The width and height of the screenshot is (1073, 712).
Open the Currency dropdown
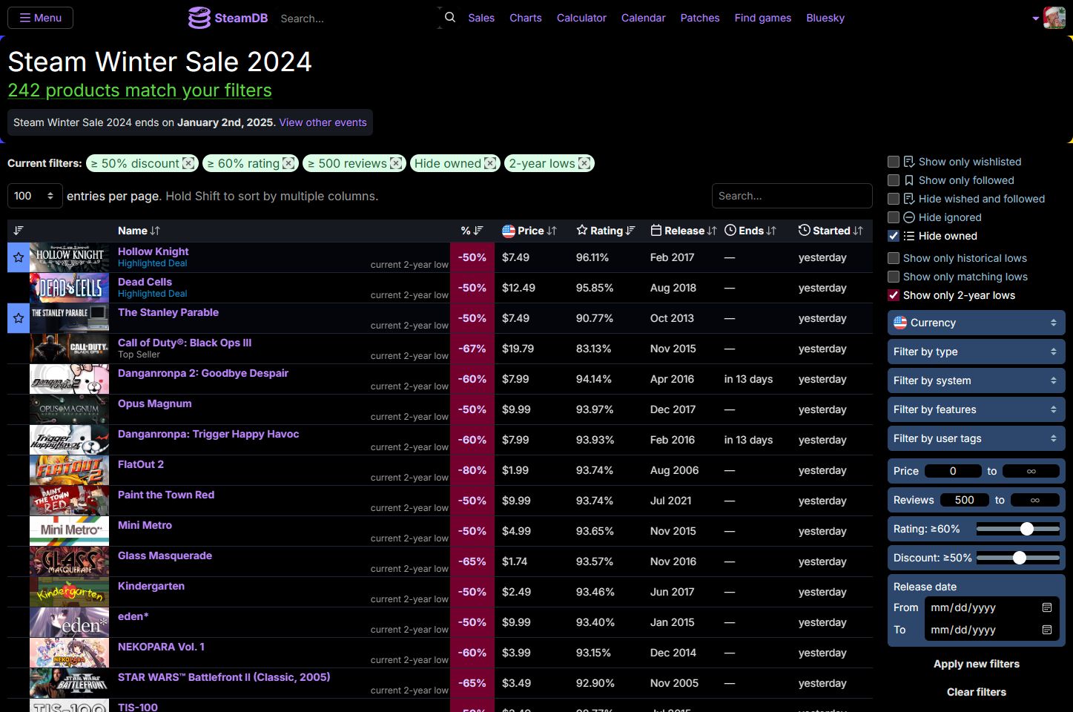976,323
